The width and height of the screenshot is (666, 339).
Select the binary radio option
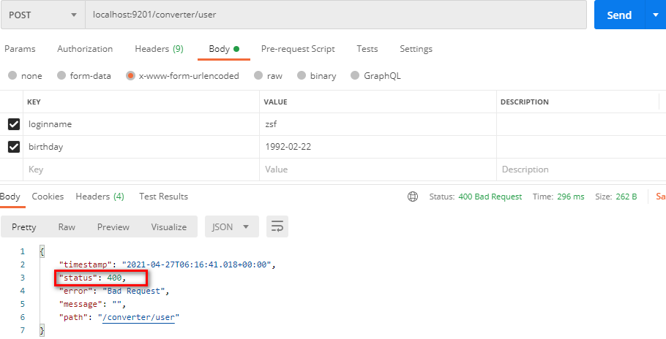[302, 75]
